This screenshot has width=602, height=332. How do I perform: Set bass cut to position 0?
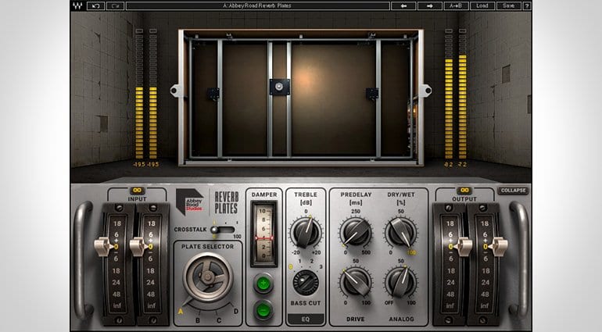point(291,266)
